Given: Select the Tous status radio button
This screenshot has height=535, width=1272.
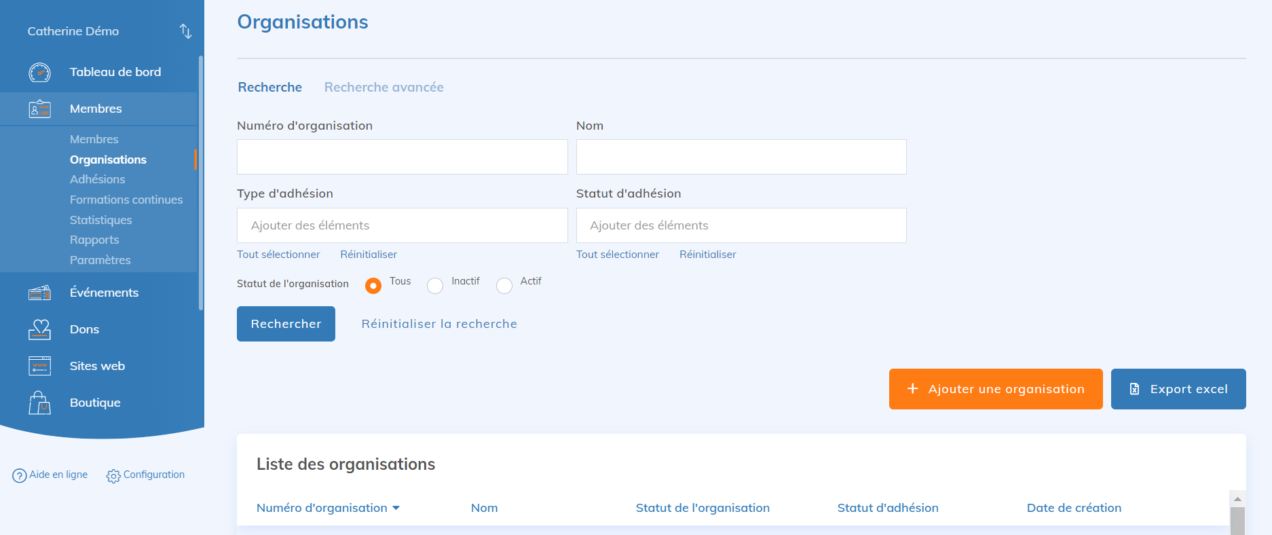Looking at the screenshot, I should [x=373, y=286].
